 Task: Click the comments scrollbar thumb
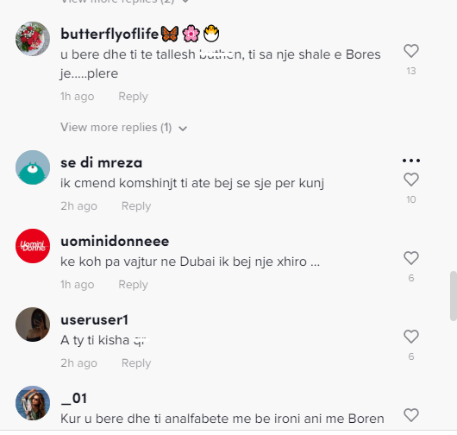454,296
